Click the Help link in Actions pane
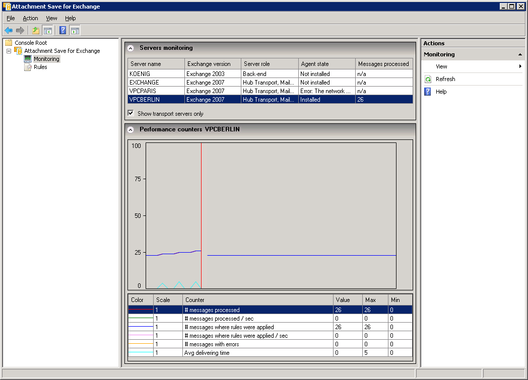 441,92
